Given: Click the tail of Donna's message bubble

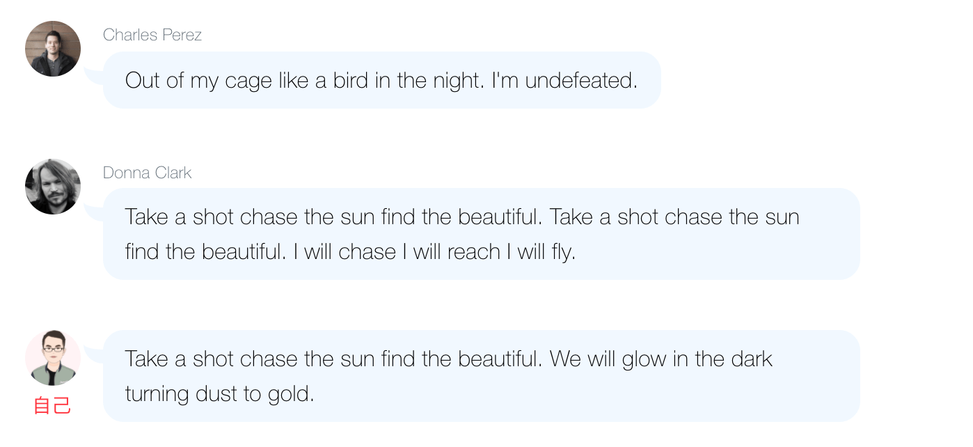Looking at the screenshot, I should [x=93, y=212].
